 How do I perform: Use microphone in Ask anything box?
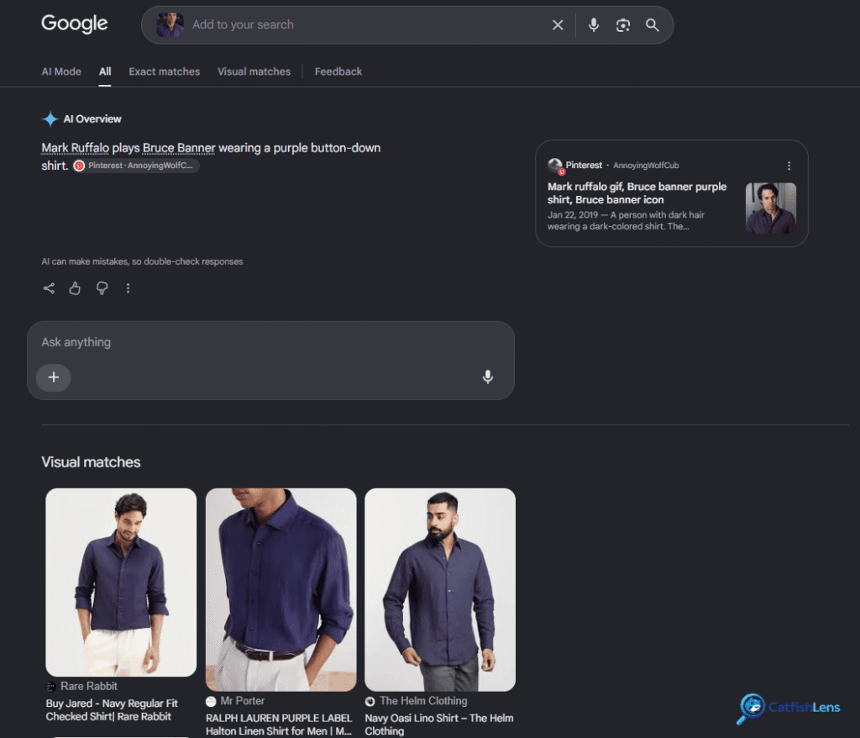tap(488, 377)
